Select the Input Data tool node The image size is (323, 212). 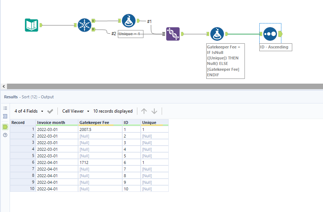pyautogui.click(x=32, y=25)
